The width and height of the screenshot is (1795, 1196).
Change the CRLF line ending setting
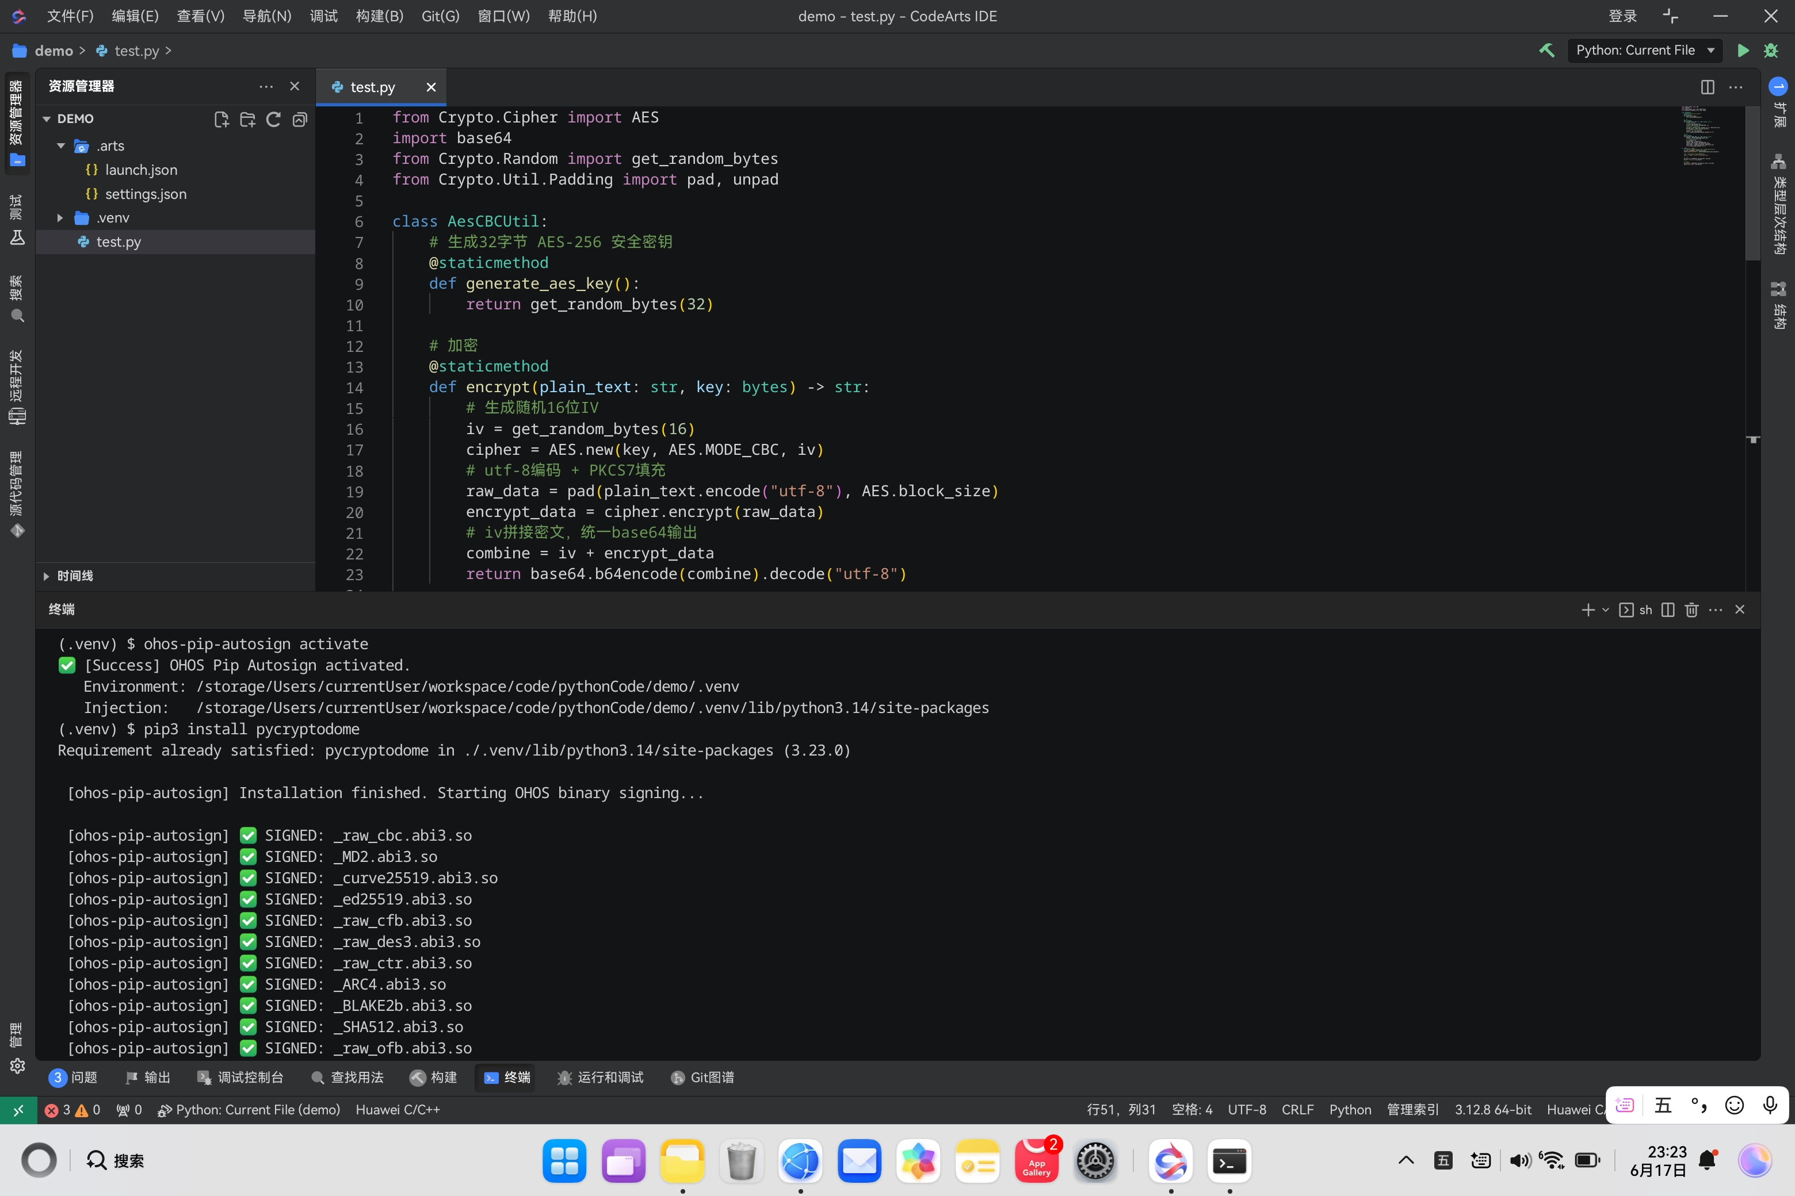click(1297, 1110)
